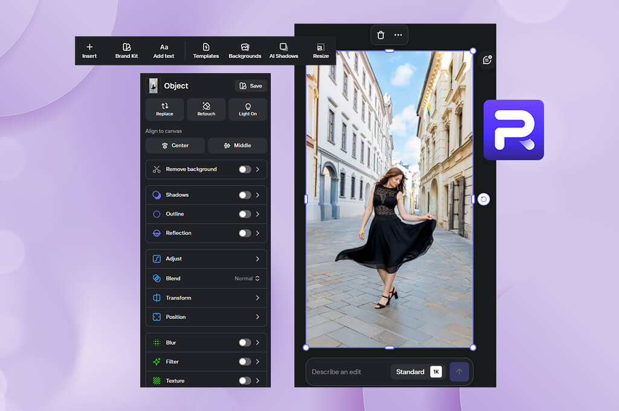Click the Insert plus icon

(x=89, y=47)
